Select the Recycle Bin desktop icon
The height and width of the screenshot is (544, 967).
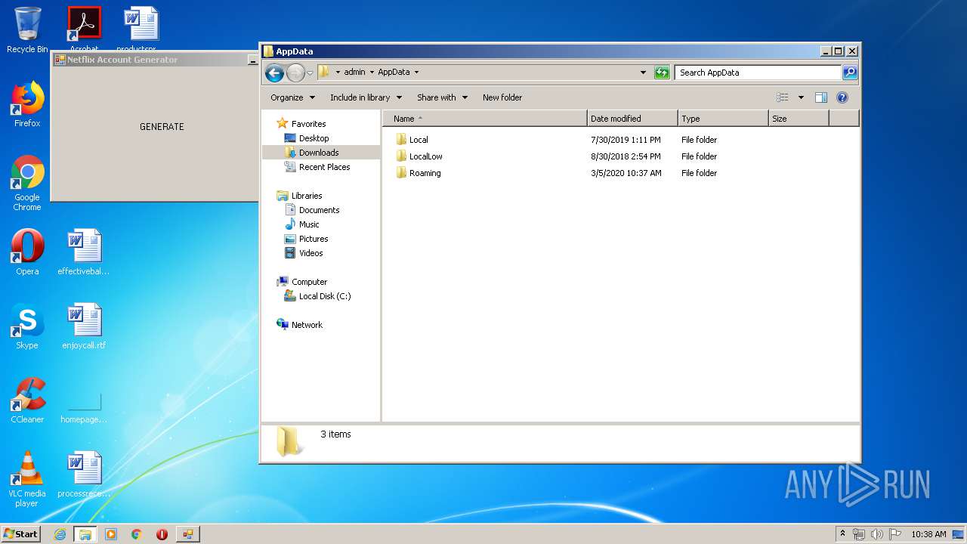(27, 30)
